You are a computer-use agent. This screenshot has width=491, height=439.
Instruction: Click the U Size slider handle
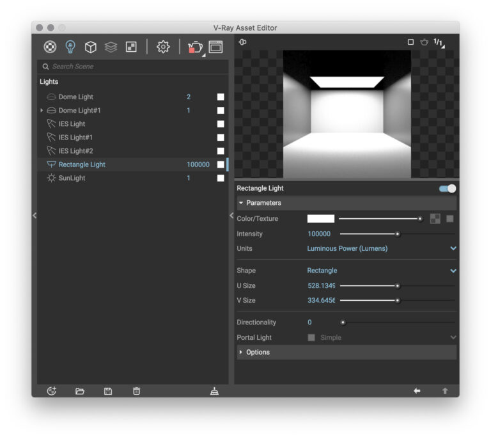point(398,285)
